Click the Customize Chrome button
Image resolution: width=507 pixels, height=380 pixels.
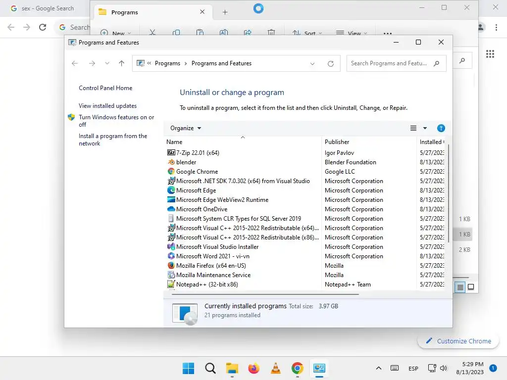pyautogui.click(x=458, y=341)
